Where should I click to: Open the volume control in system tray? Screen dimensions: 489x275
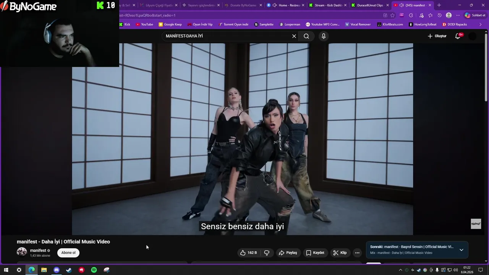(x=455, y=270)
